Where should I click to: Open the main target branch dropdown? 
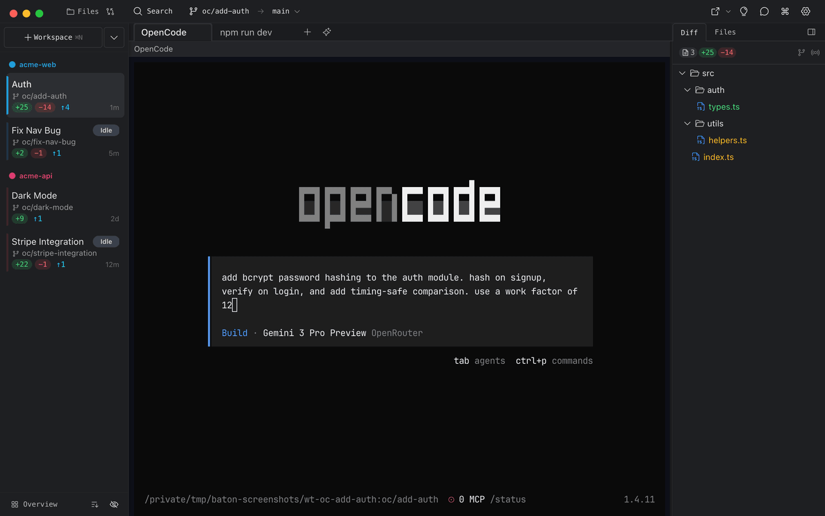pos(286,12)
